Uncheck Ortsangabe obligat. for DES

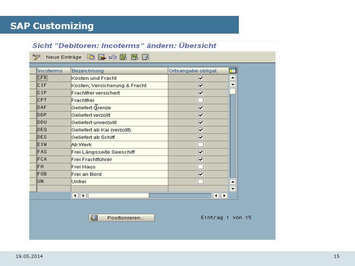[x=200, y=137]
